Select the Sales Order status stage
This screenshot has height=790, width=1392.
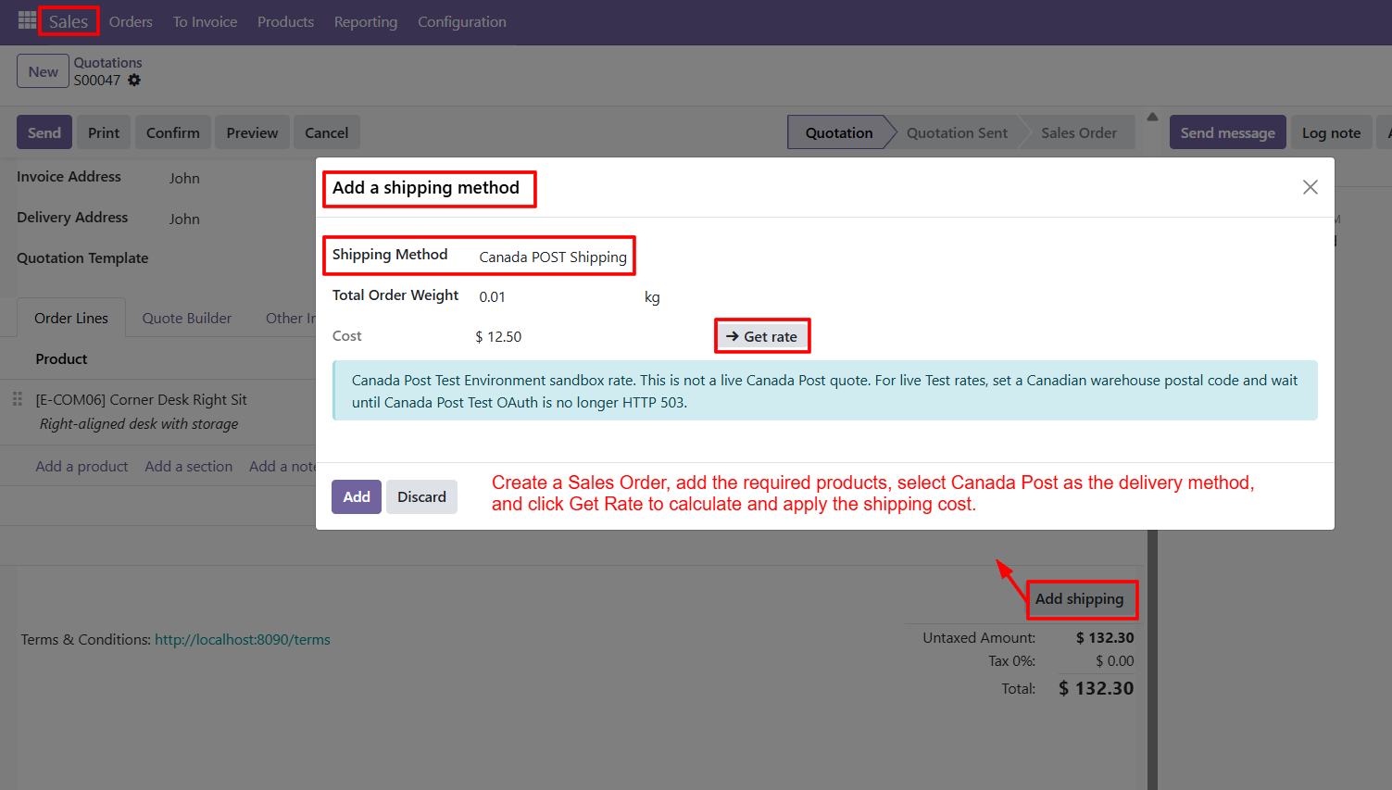[x=1079, y=132]
